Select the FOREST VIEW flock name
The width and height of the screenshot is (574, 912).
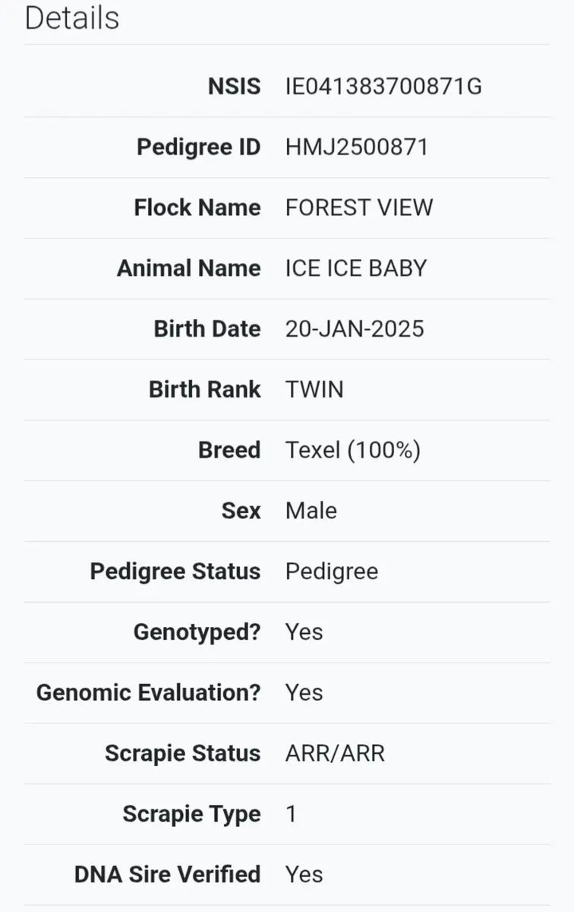click(359, 207)
